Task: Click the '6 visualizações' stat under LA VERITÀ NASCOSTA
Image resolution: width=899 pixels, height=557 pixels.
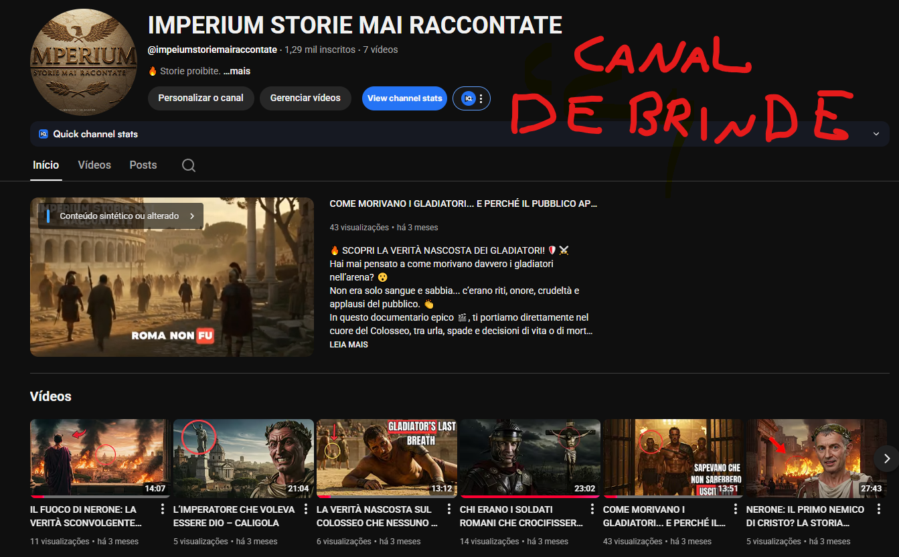Action: pyautogui.click(x=344, y=541)
